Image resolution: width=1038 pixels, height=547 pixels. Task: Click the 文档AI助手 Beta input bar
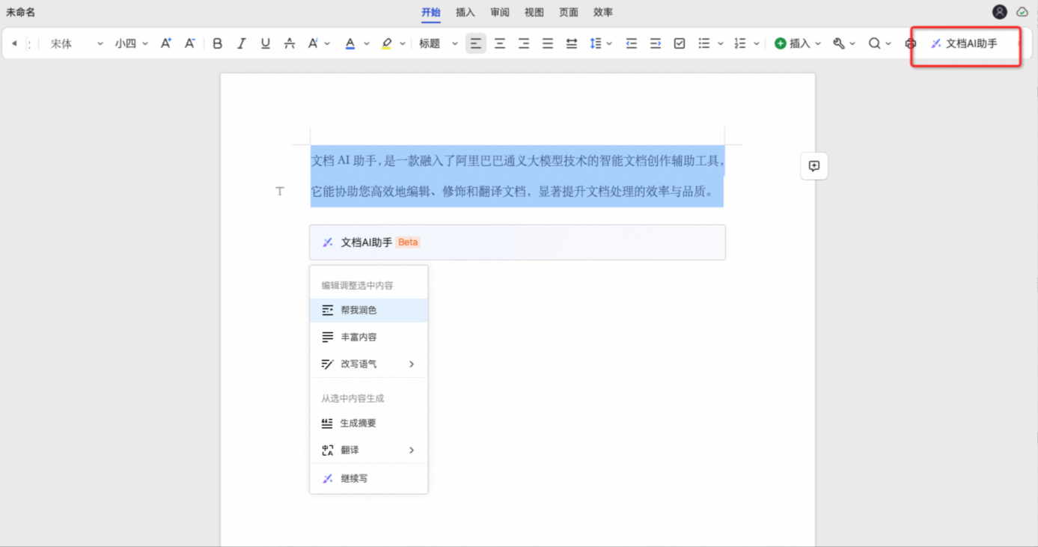click(x=517, y=242)
